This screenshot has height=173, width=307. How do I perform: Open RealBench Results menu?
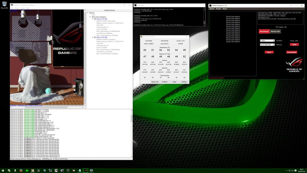coord(218,9)
